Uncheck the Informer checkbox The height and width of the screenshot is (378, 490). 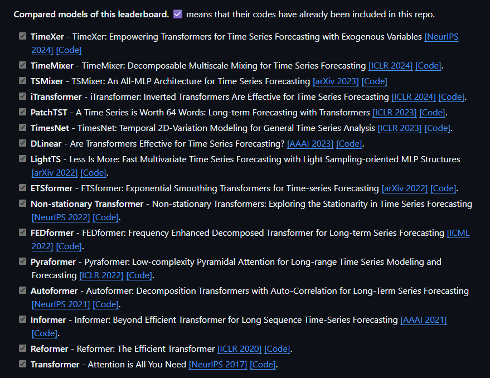[22, 319]
